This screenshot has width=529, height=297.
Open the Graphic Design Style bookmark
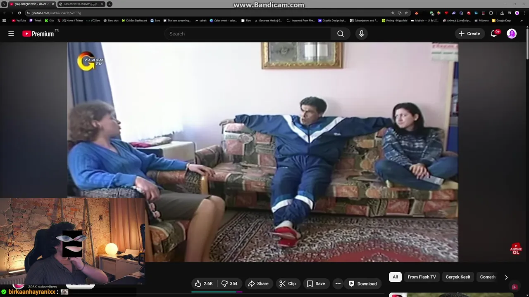point(332,21)
